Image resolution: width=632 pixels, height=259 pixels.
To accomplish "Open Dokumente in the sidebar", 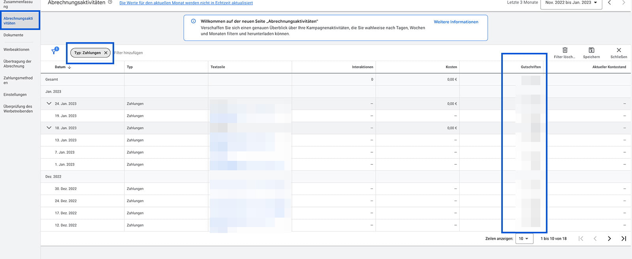I will (x=13, y=35).
